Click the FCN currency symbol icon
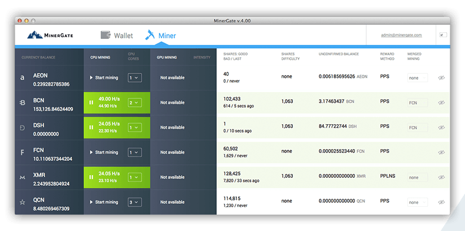 click(22, 152)
